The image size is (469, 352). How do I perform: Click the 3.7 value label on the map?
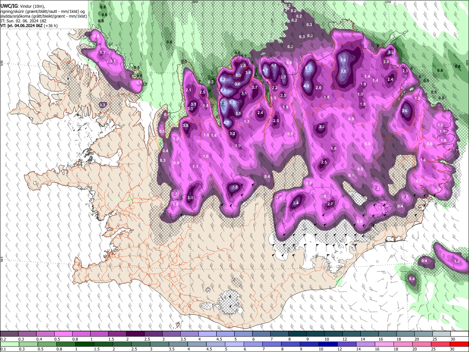tap(283, 77)
